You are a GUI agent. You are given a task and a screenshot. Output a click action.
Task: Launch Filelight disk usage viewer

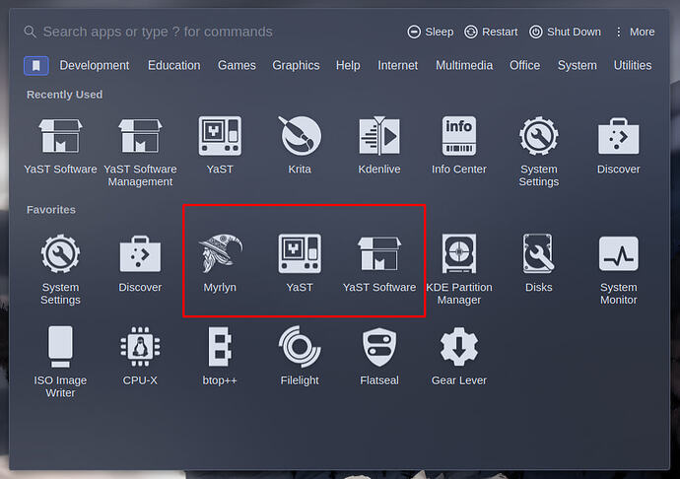(x=300, y=356)
